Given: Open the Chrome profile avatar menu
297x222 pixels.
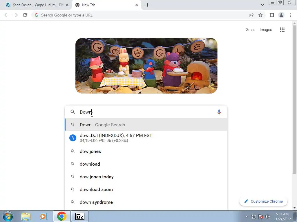Looking at the screenshot, I should 281,15.
